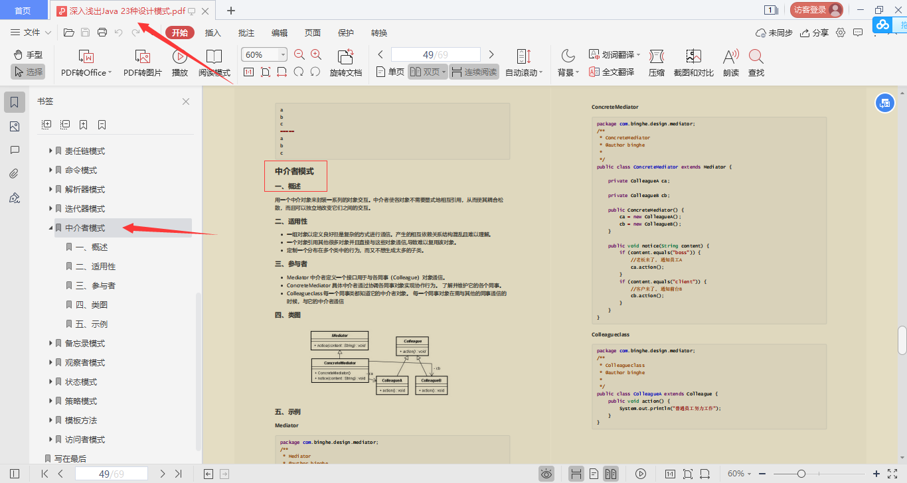Click the zoom in magnifier icon
This screenshot has width=907, height=483.
pos(316,54)
